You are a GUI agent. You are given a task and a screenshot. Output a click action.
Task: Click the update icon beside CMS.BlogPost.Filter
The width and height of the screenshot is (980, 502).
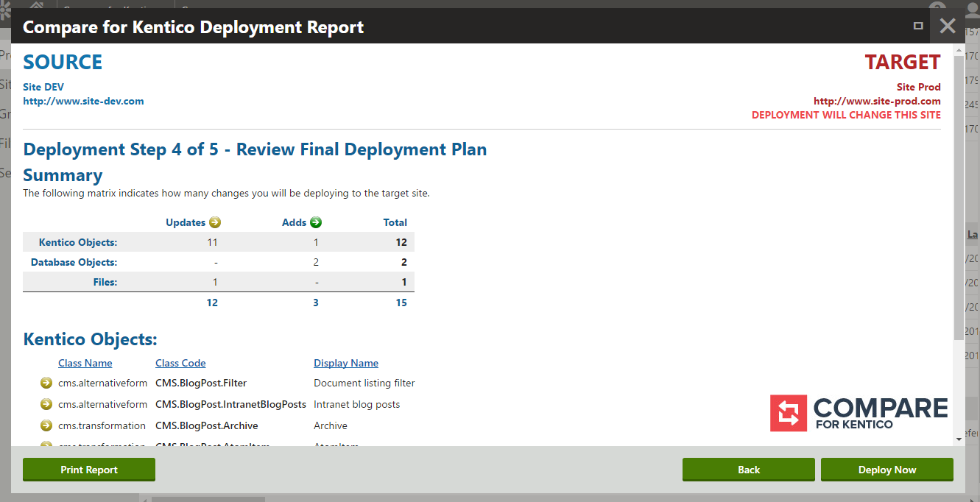46,383
